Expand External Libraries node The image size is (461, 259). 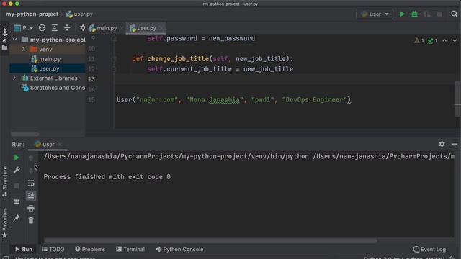pos(14,78)
